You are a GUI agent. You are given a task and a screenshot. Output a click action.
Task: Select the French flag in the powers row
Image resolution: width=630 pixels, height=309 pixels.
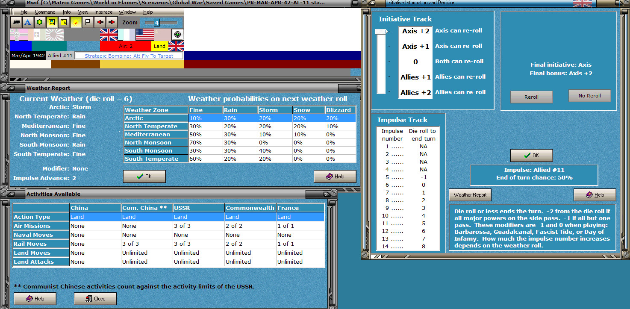[127, 35]
